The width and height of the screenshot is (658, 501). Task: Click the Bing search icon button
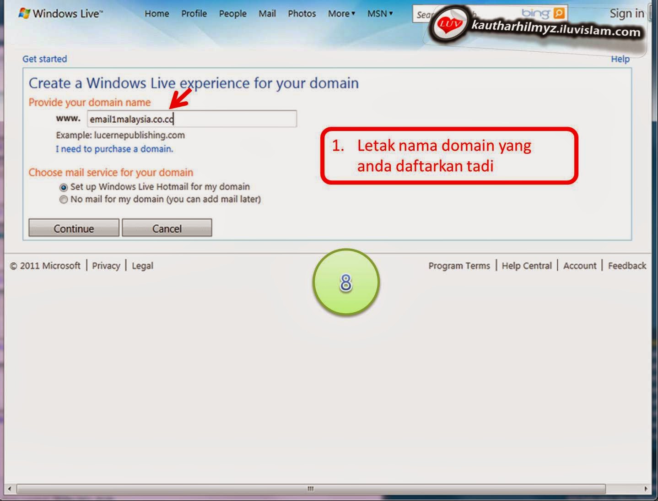559,13
